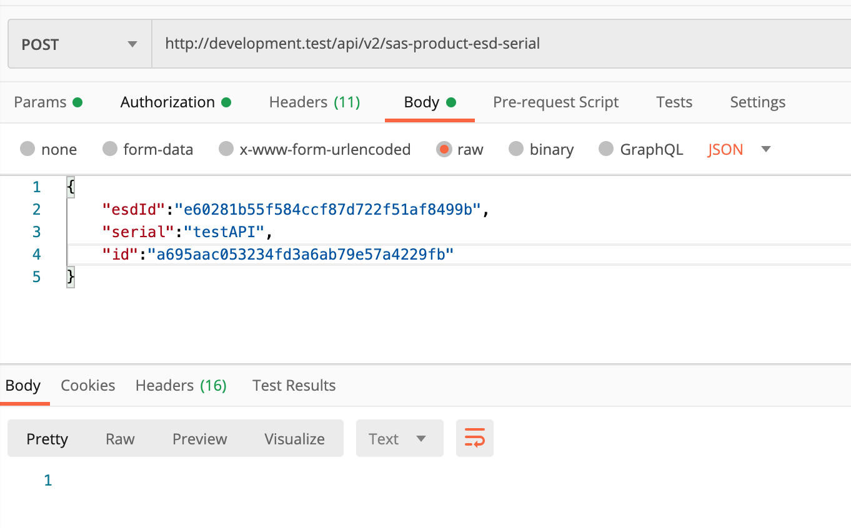The width and height of the screenshot is (851, 528).
Task: Select the none body type radio
Action: point(27,149)
